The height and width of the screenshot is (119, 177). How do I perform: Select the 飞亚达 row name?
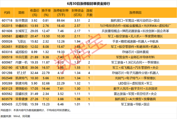(x=21, y=42)
